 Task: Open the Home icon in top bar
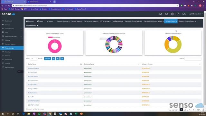click(160, 14)
